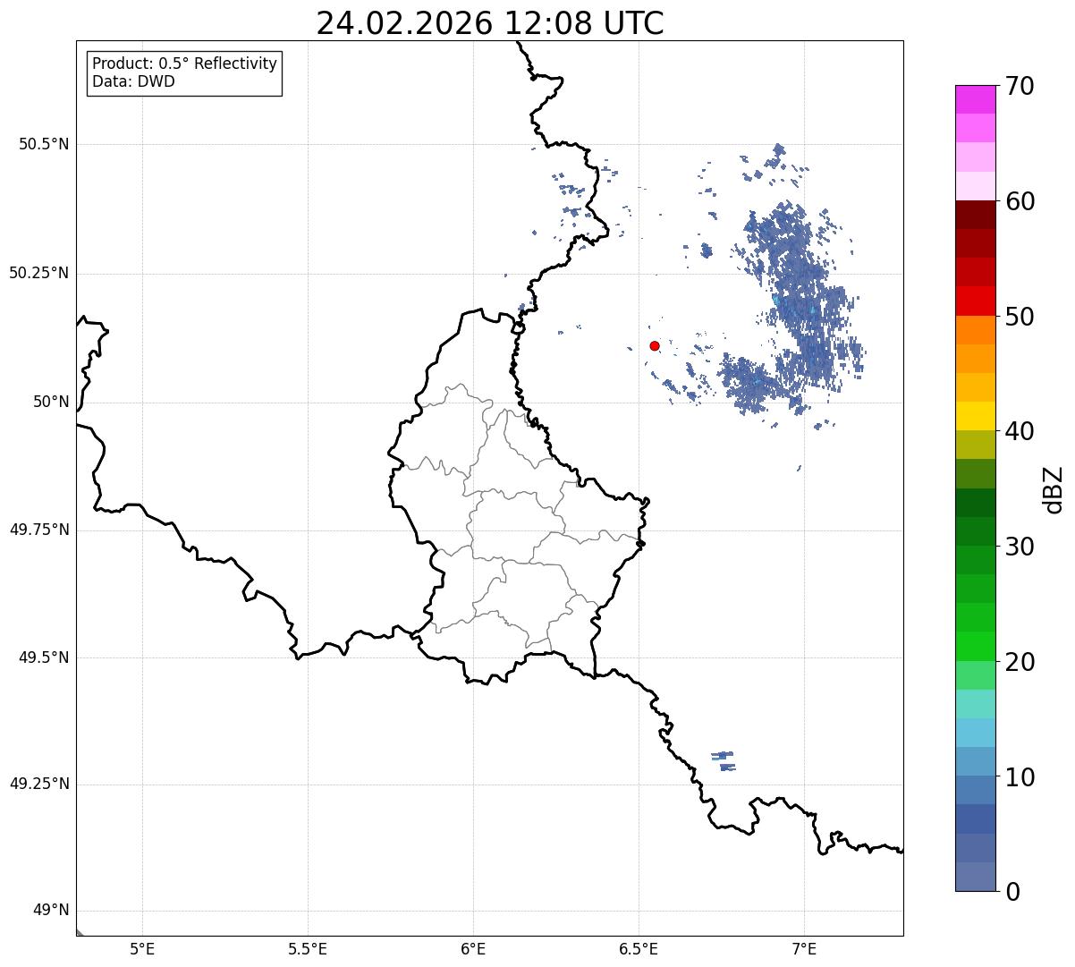Click the 7°E longitude label
1075x967 pixels.
(x=804, y=948)
